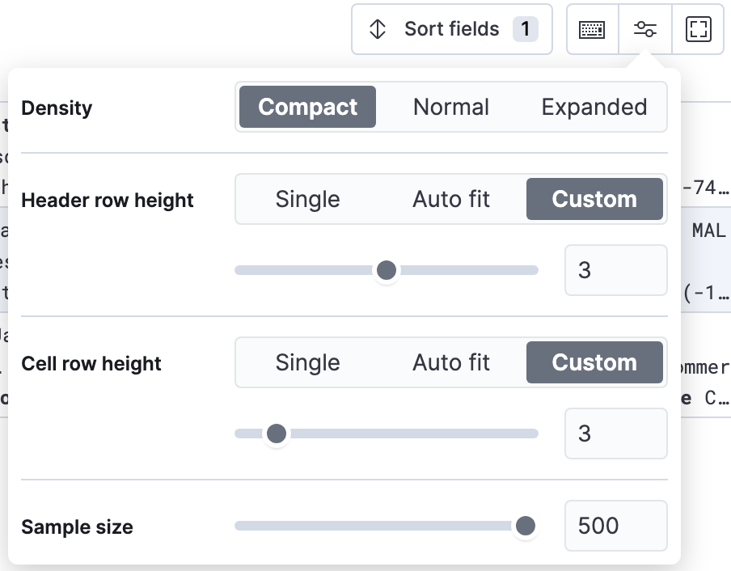Click the header row height value field
Viewport: 731px width, 571px height.
point(615,270)
